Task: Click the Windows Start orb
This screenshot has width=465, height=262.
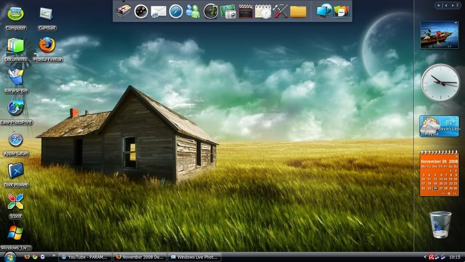Action: click(10, 257)
